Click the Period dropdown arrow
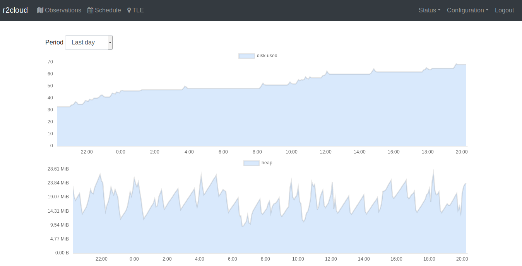The image size is (522, 266). tap(110, 43)
